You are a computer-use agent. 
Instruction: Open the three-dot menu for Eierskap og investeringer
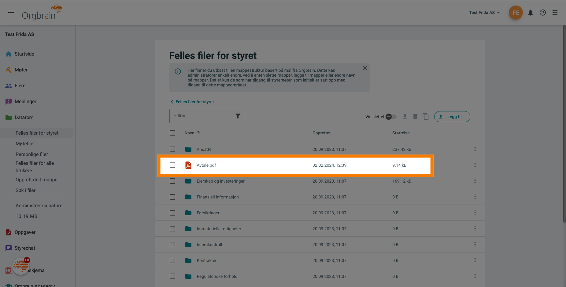(475, 181)
